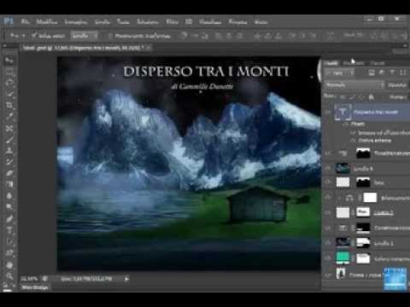Select the Spot Healing Brush tool

click(x=9, y=128)
